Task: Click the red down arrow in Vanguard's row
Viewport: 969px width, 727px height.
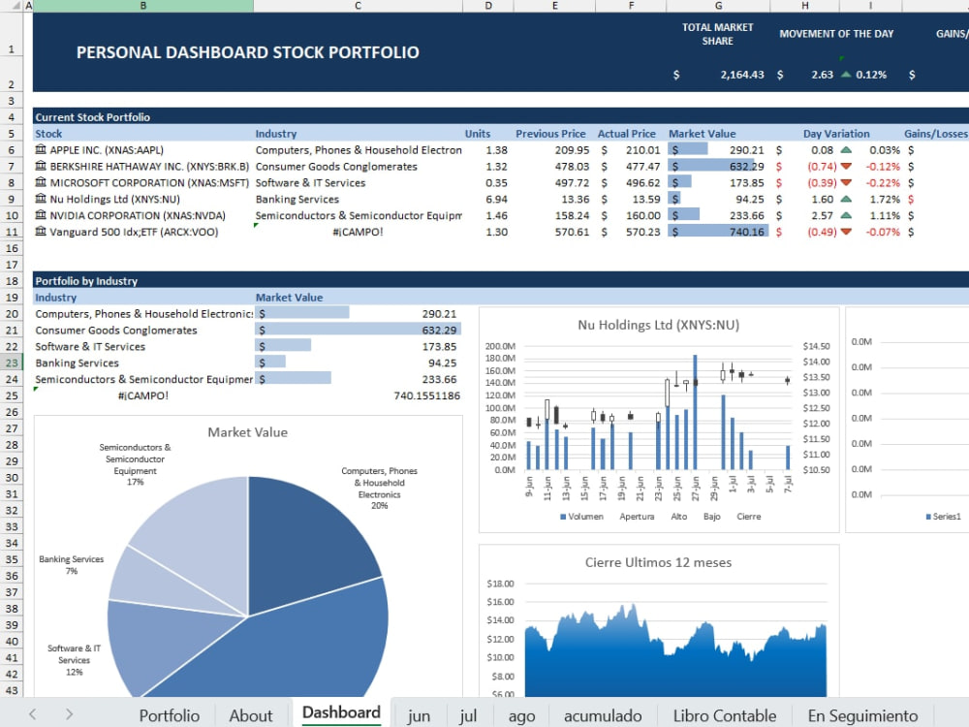Action: (x=846, y=232)
